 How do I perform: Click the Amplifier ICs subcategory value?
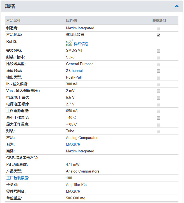pyautogui.click(x=76, y=185)
